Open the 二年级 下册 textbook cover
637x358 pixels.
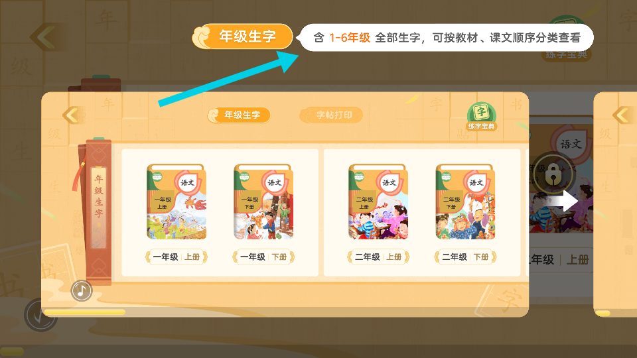(x=466, y=202)
